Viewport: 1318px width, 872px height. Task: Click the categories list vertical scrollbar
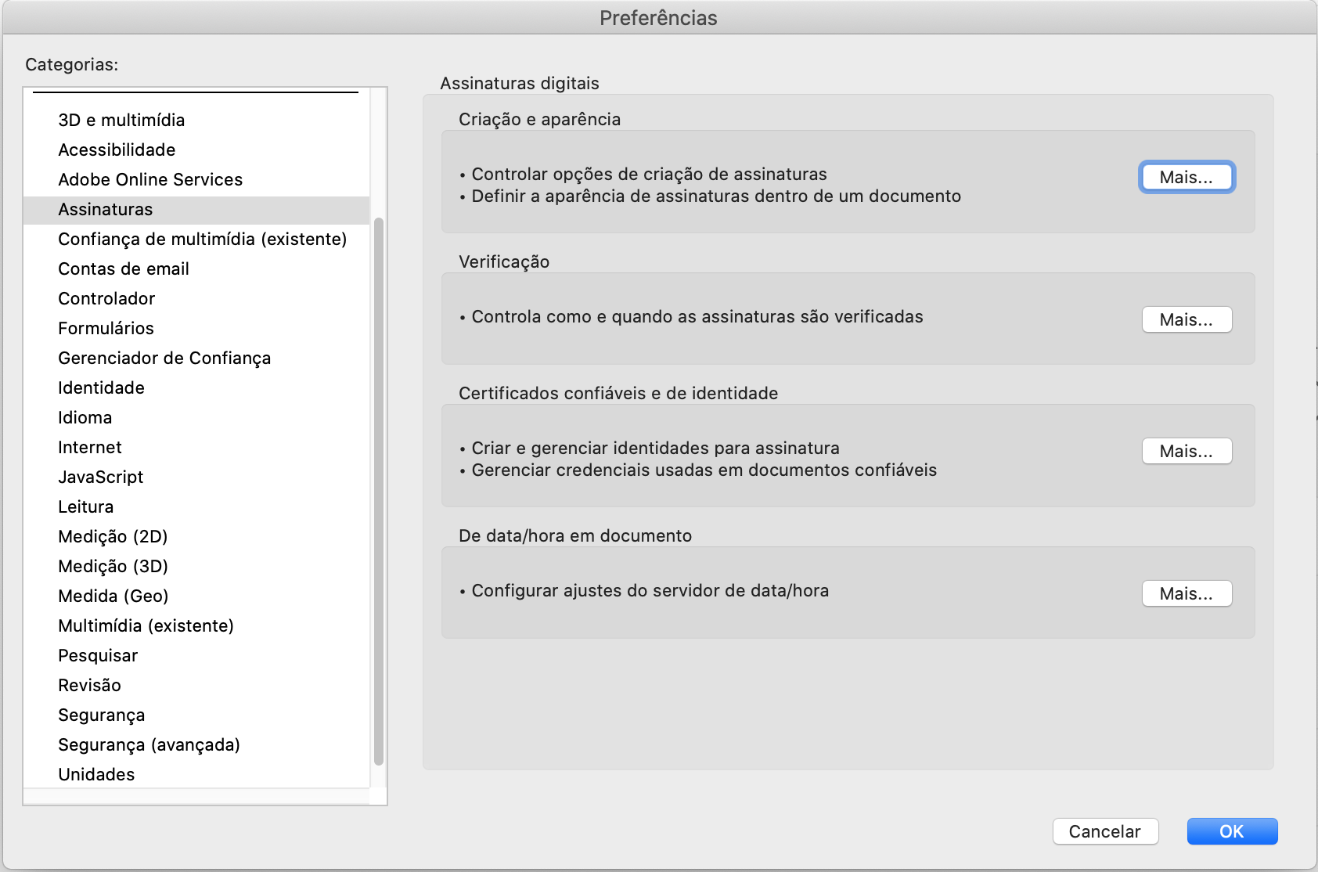(379, 491)
